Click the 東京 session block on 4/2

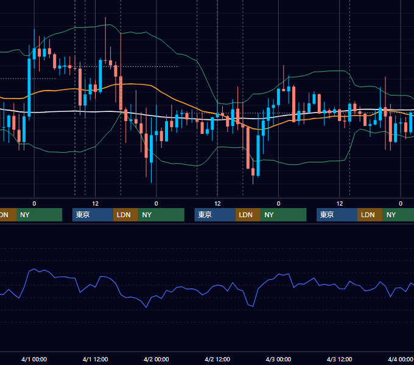pos(215,215)
